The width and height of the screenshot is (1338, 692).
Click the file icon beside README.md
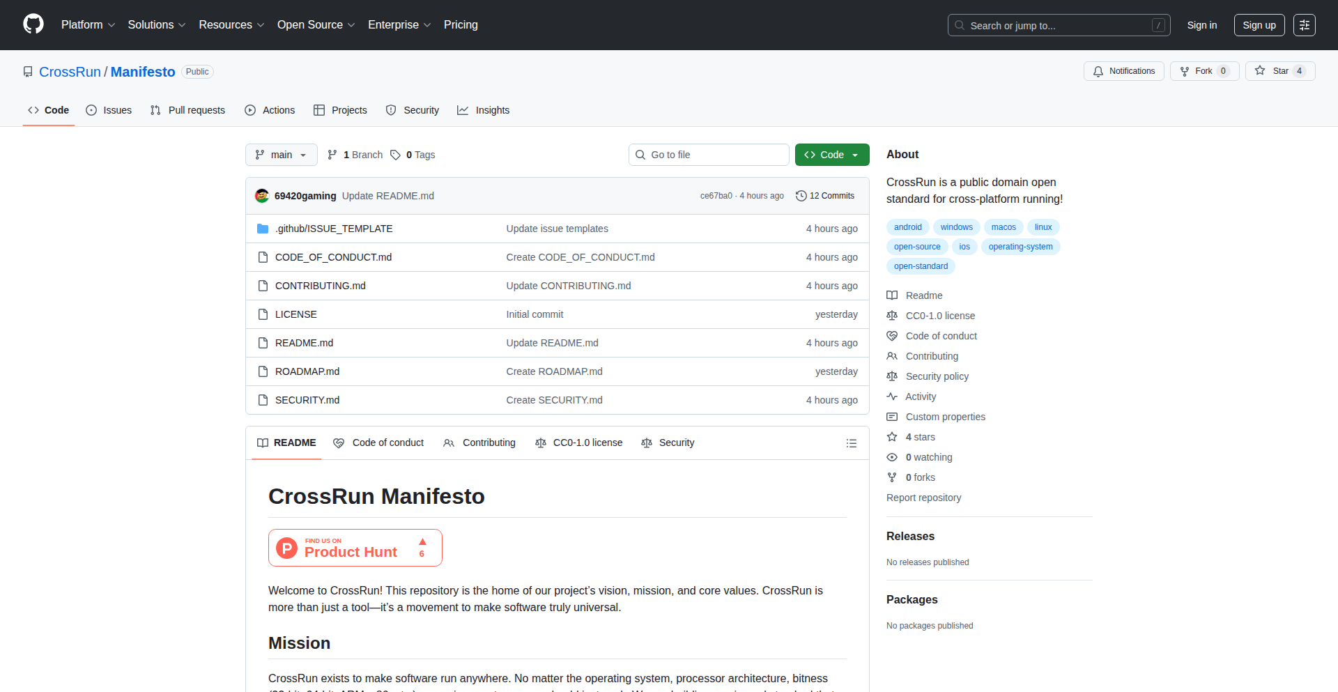263,343
